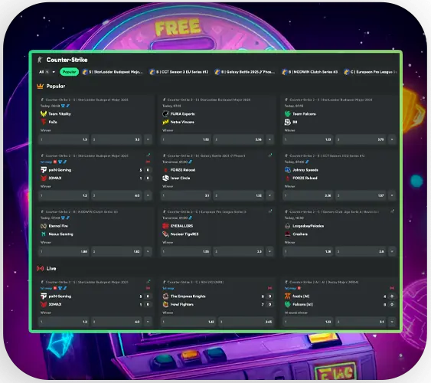Click the Inner Circle team logo
Image resolution: width=431 pixels, height=383 pixels.
165,178
